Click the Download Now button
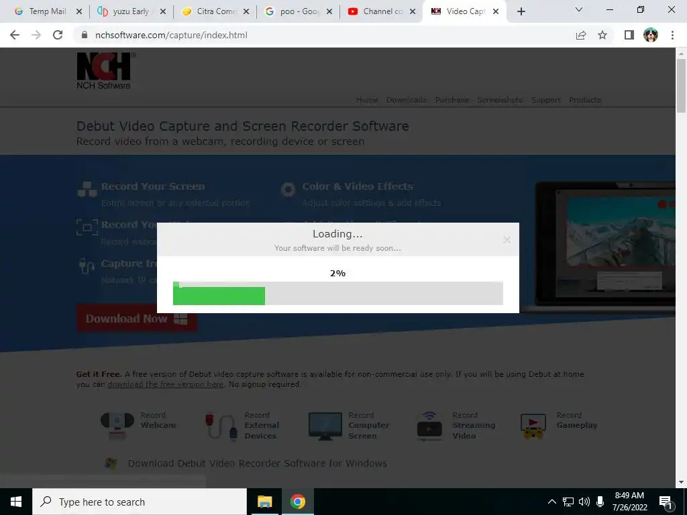The height and width of the screenshot is (515, 687). click(x=137, y=319)
